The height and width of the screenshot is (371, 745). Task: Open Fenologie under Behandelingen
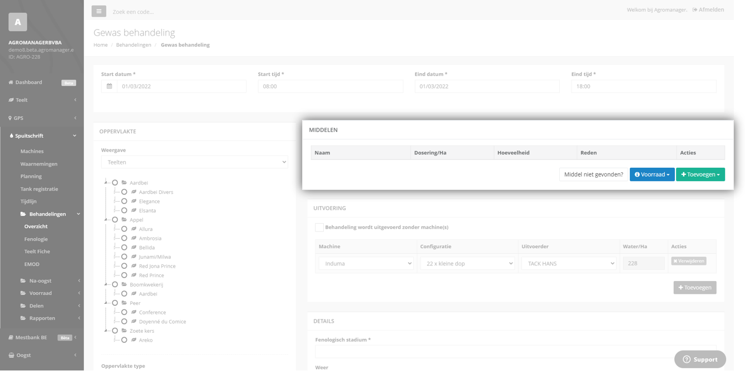pyautogui.click(x=36, y=239)
